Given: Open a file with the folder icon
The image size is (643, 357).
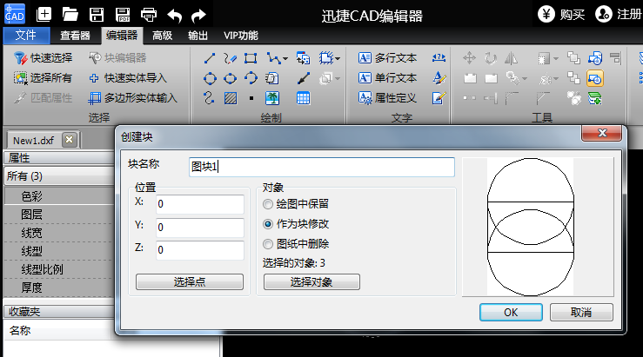Looking at the screenshot, I should [70, 15].
